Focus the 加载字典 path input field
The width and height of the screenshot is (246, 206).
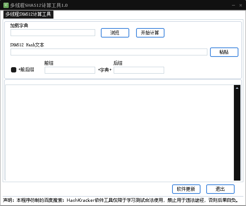pyautogui.click(x=53, y=33)
